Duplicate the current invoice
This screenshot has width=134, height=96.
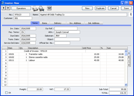pos(100,8)
